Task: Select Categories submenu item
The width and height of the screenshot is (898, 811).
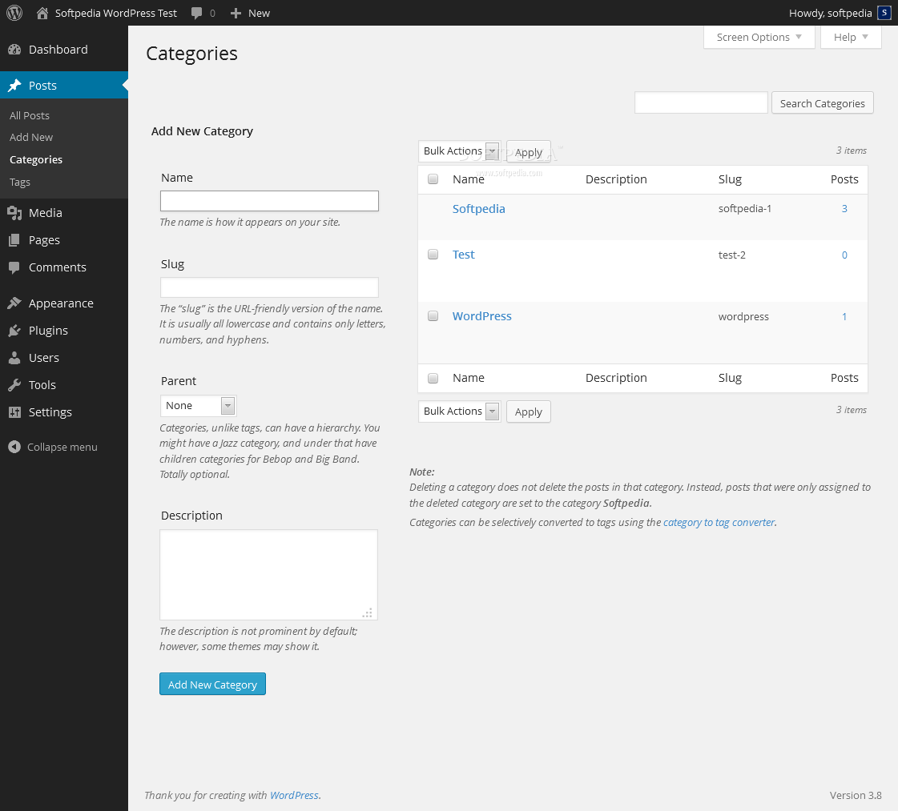Action: tap(36, 159)
